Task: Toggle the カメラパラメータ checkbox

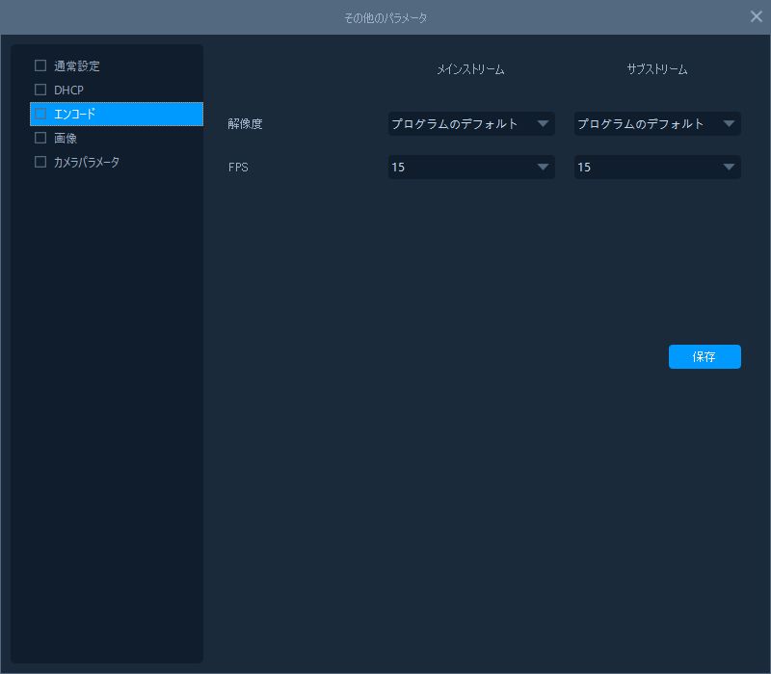Action: pos(40,162)
